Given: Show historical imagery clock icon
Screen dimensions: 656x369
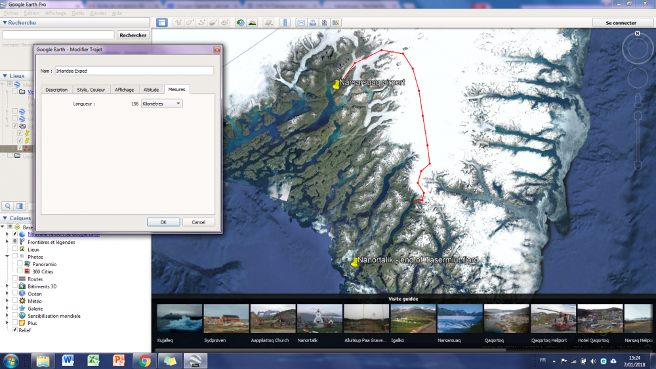Looking at the screenshot, I should click(241, 22).
